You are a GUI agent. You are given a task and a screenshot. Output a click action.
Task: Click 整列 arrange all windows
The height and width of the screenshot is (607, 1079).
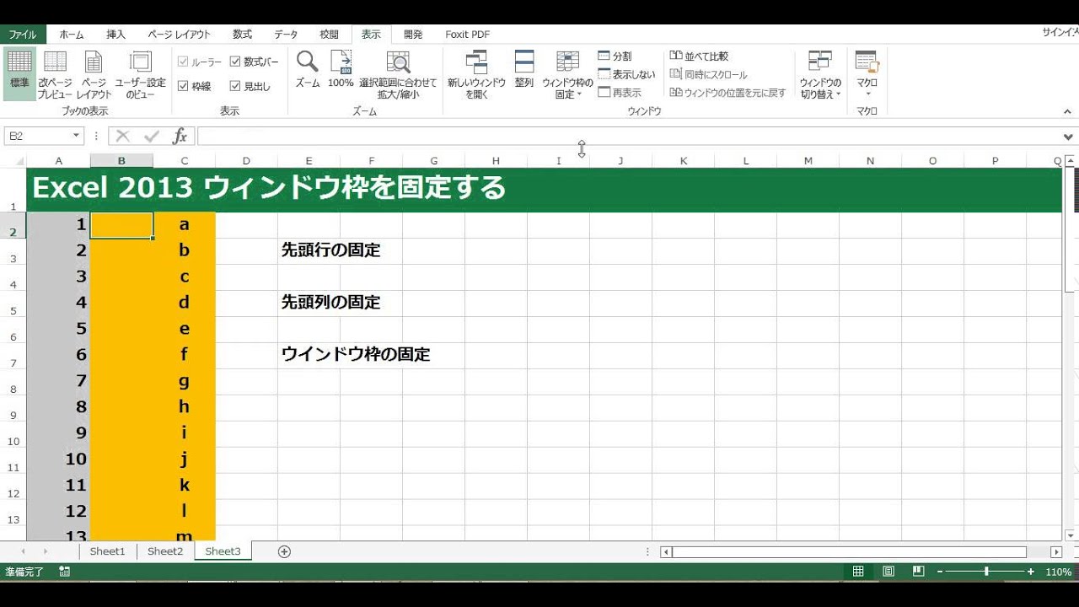click(x=524, y=69)
